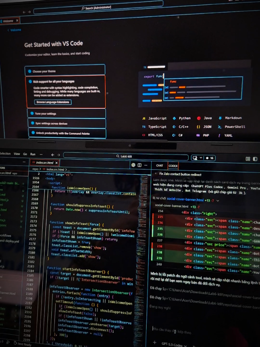Go back arrow in lower window title bar
The image size is (260, 347).
[53, 155]
